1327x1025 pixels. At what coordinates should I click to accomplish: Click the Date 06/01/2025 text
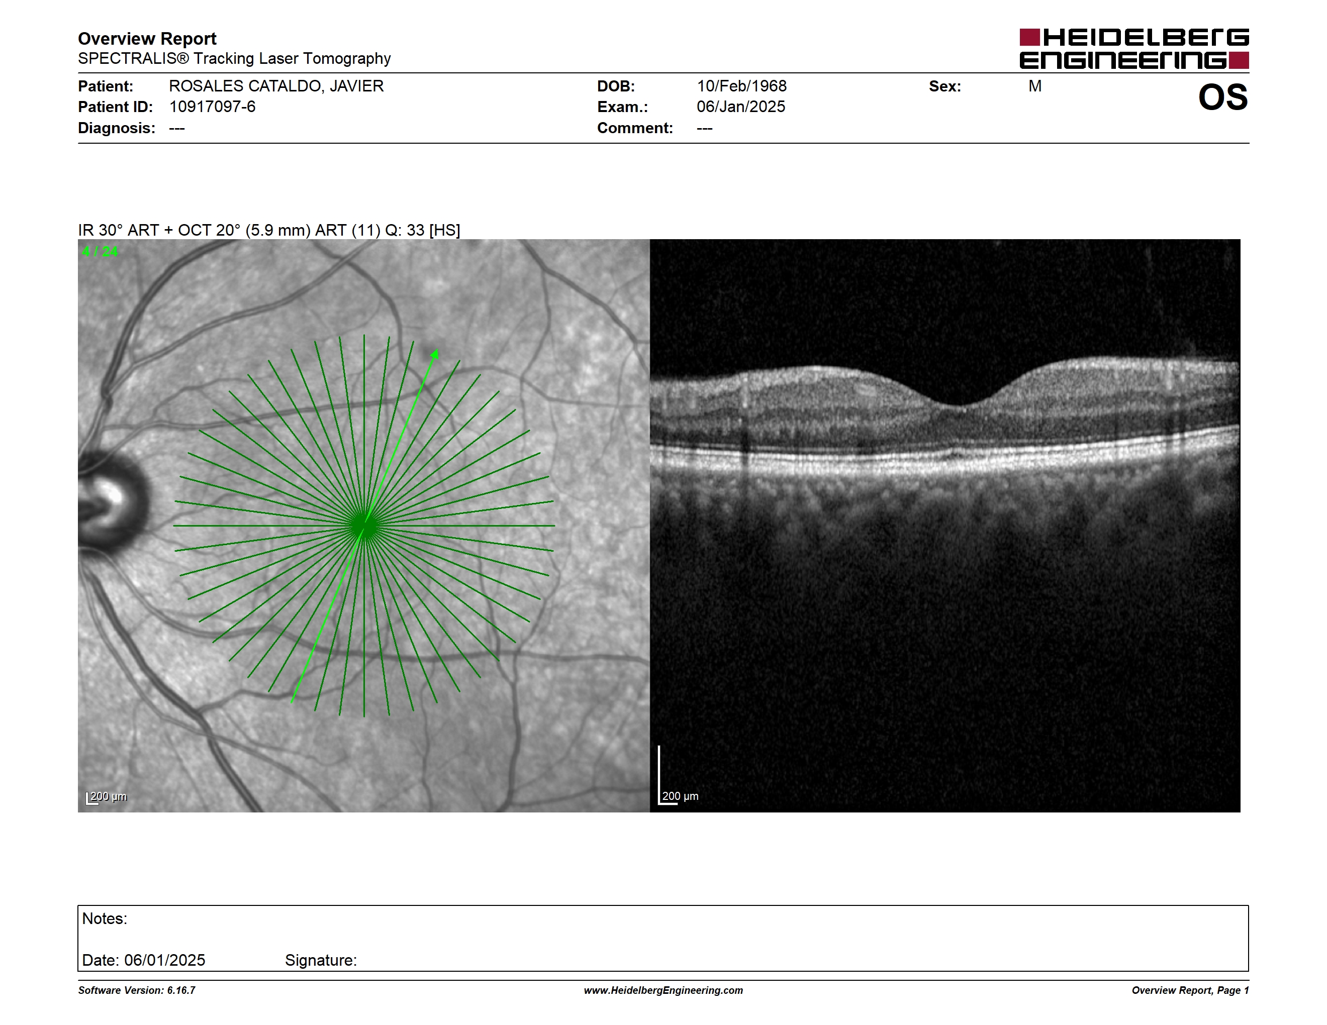tap(143, 960)
